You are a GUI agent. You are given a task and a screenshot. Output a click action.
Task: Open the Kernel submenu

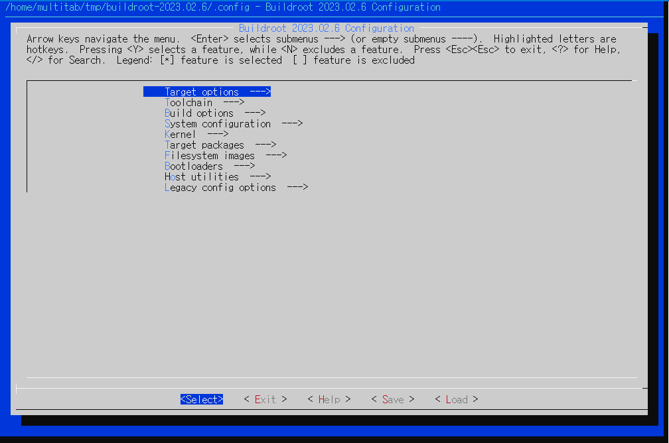196,135
